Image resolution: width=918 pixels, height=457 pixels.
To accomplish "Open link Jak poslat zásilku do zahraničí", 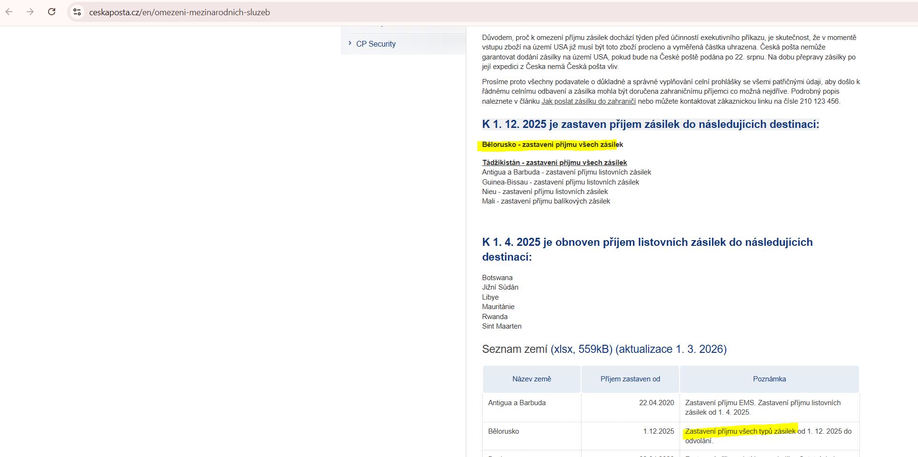I will pyautogui.click(x=588, y=101).
